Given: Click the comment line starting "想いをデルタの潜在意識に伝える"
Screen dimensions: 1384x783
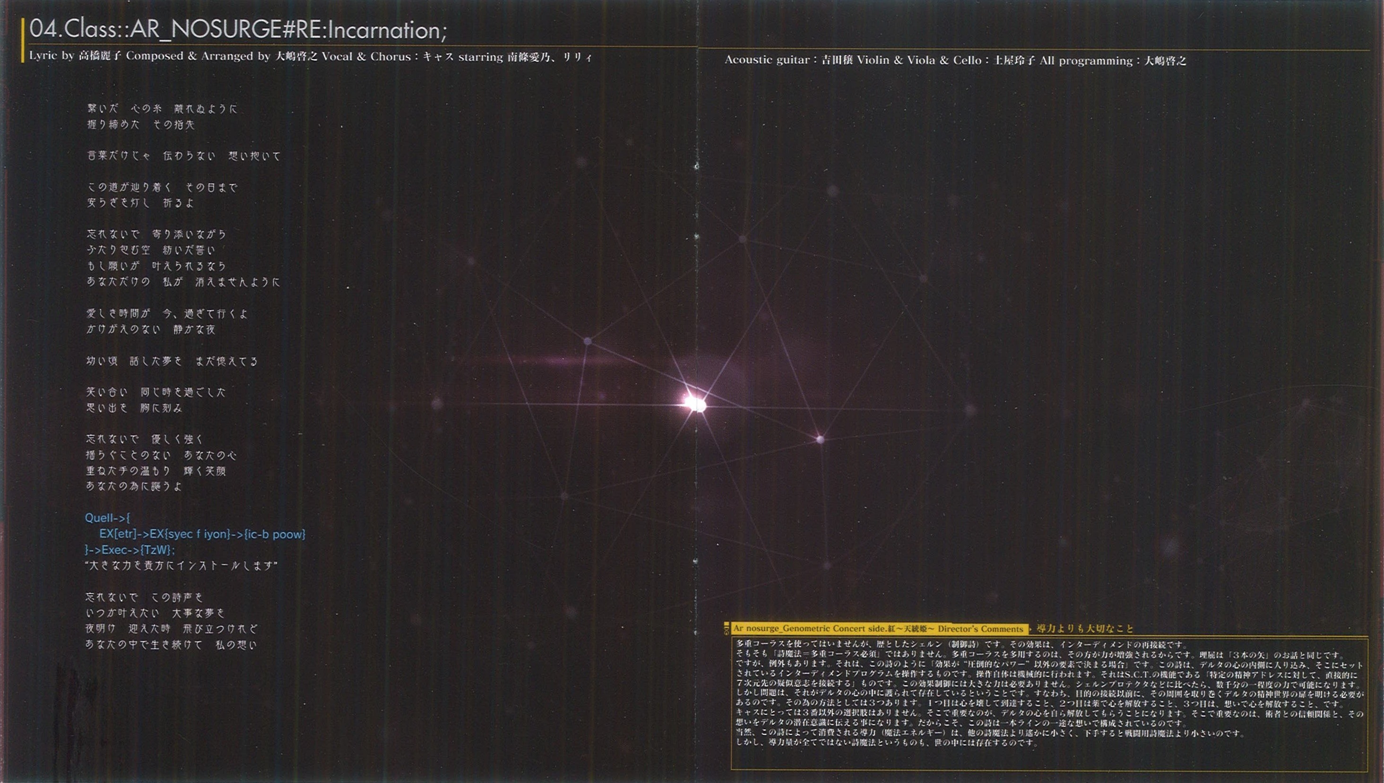Looking at the screenshot, I should coord(961,723).
